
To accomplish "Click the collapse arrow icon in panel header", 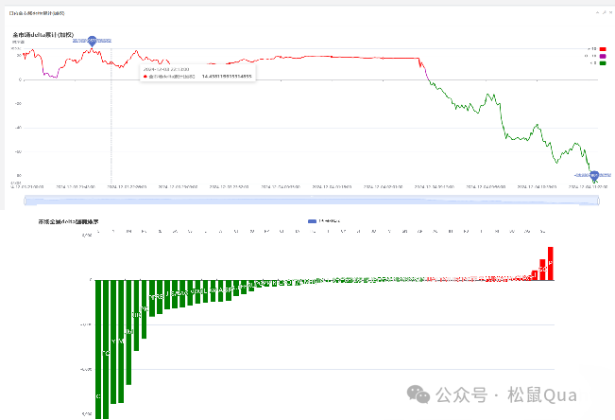I will tap(596, 12).
